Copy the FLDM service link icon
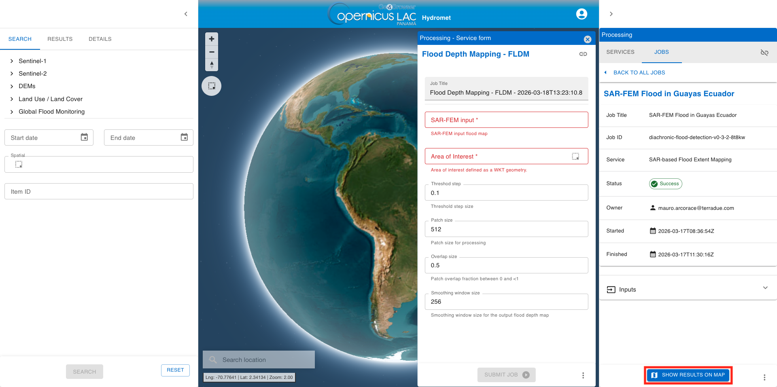Image resolution: width=777 pixels, height=387 pixels. (x=583, y=54)
